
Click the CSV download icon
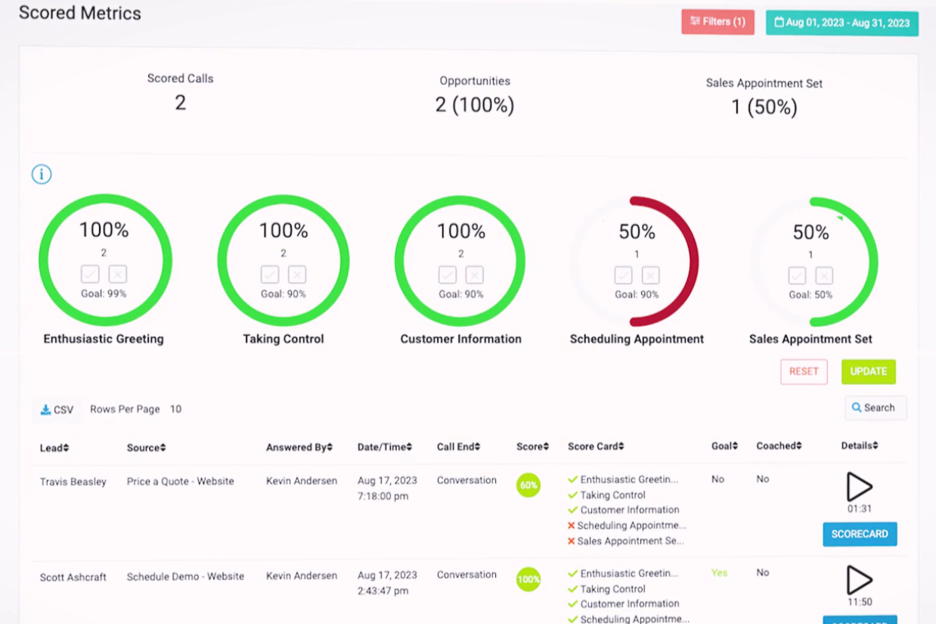click(x=45, y=410)
